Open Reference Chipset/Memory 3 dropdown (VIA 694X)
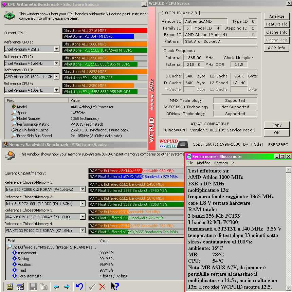The height and width of the screenshot is (292, 292). pos(83,217)
